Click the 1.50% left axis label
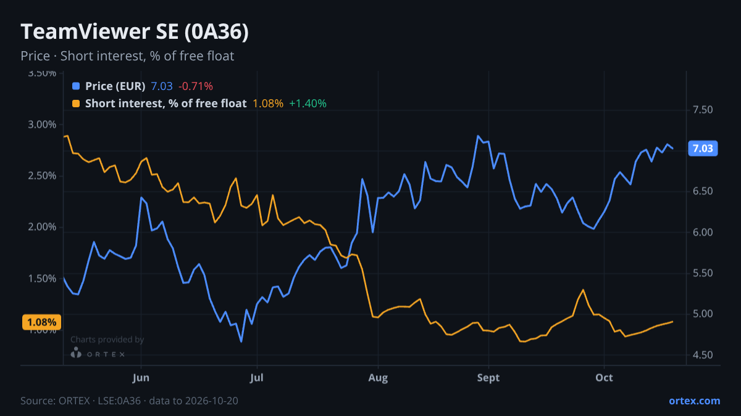The width and height of the screenshot is (741, 416). [43, 279]
